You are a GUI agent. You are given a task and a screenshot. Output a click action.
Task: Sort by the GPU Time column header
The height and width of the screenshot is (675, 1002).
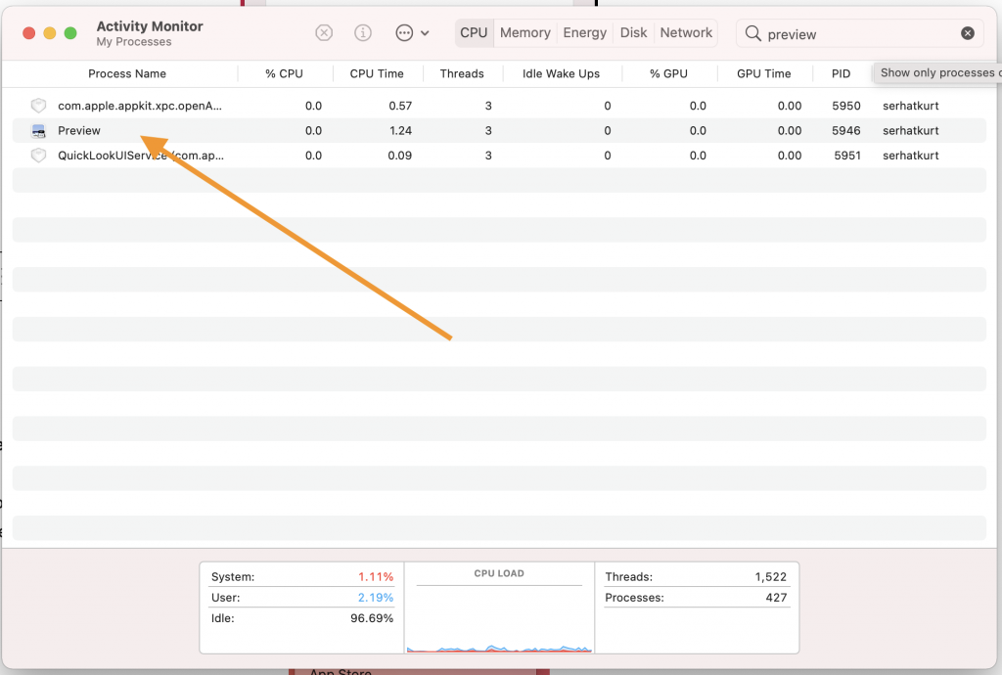coord(763,73)
